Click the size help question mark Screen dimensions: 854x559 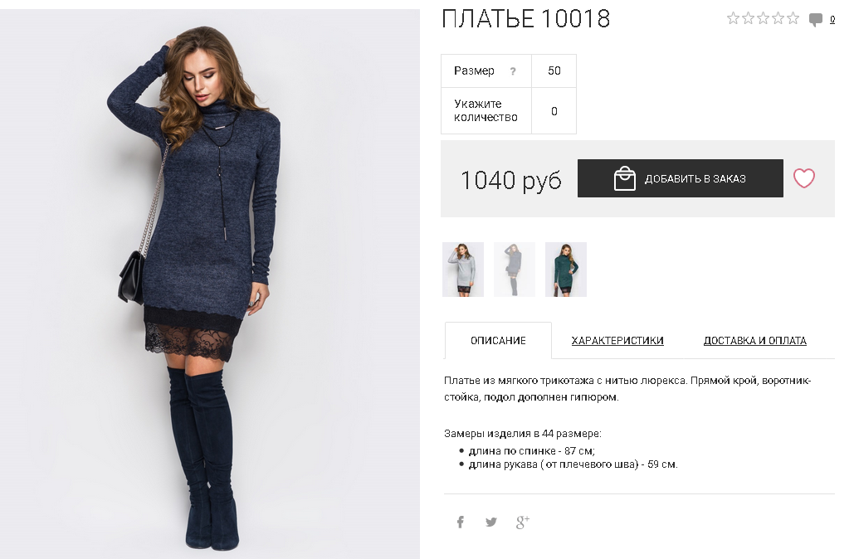[513, 71]
